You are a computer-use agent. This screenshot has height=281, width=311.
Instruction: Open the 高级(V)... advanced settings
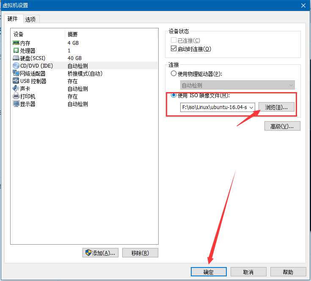tap(282, 126)
